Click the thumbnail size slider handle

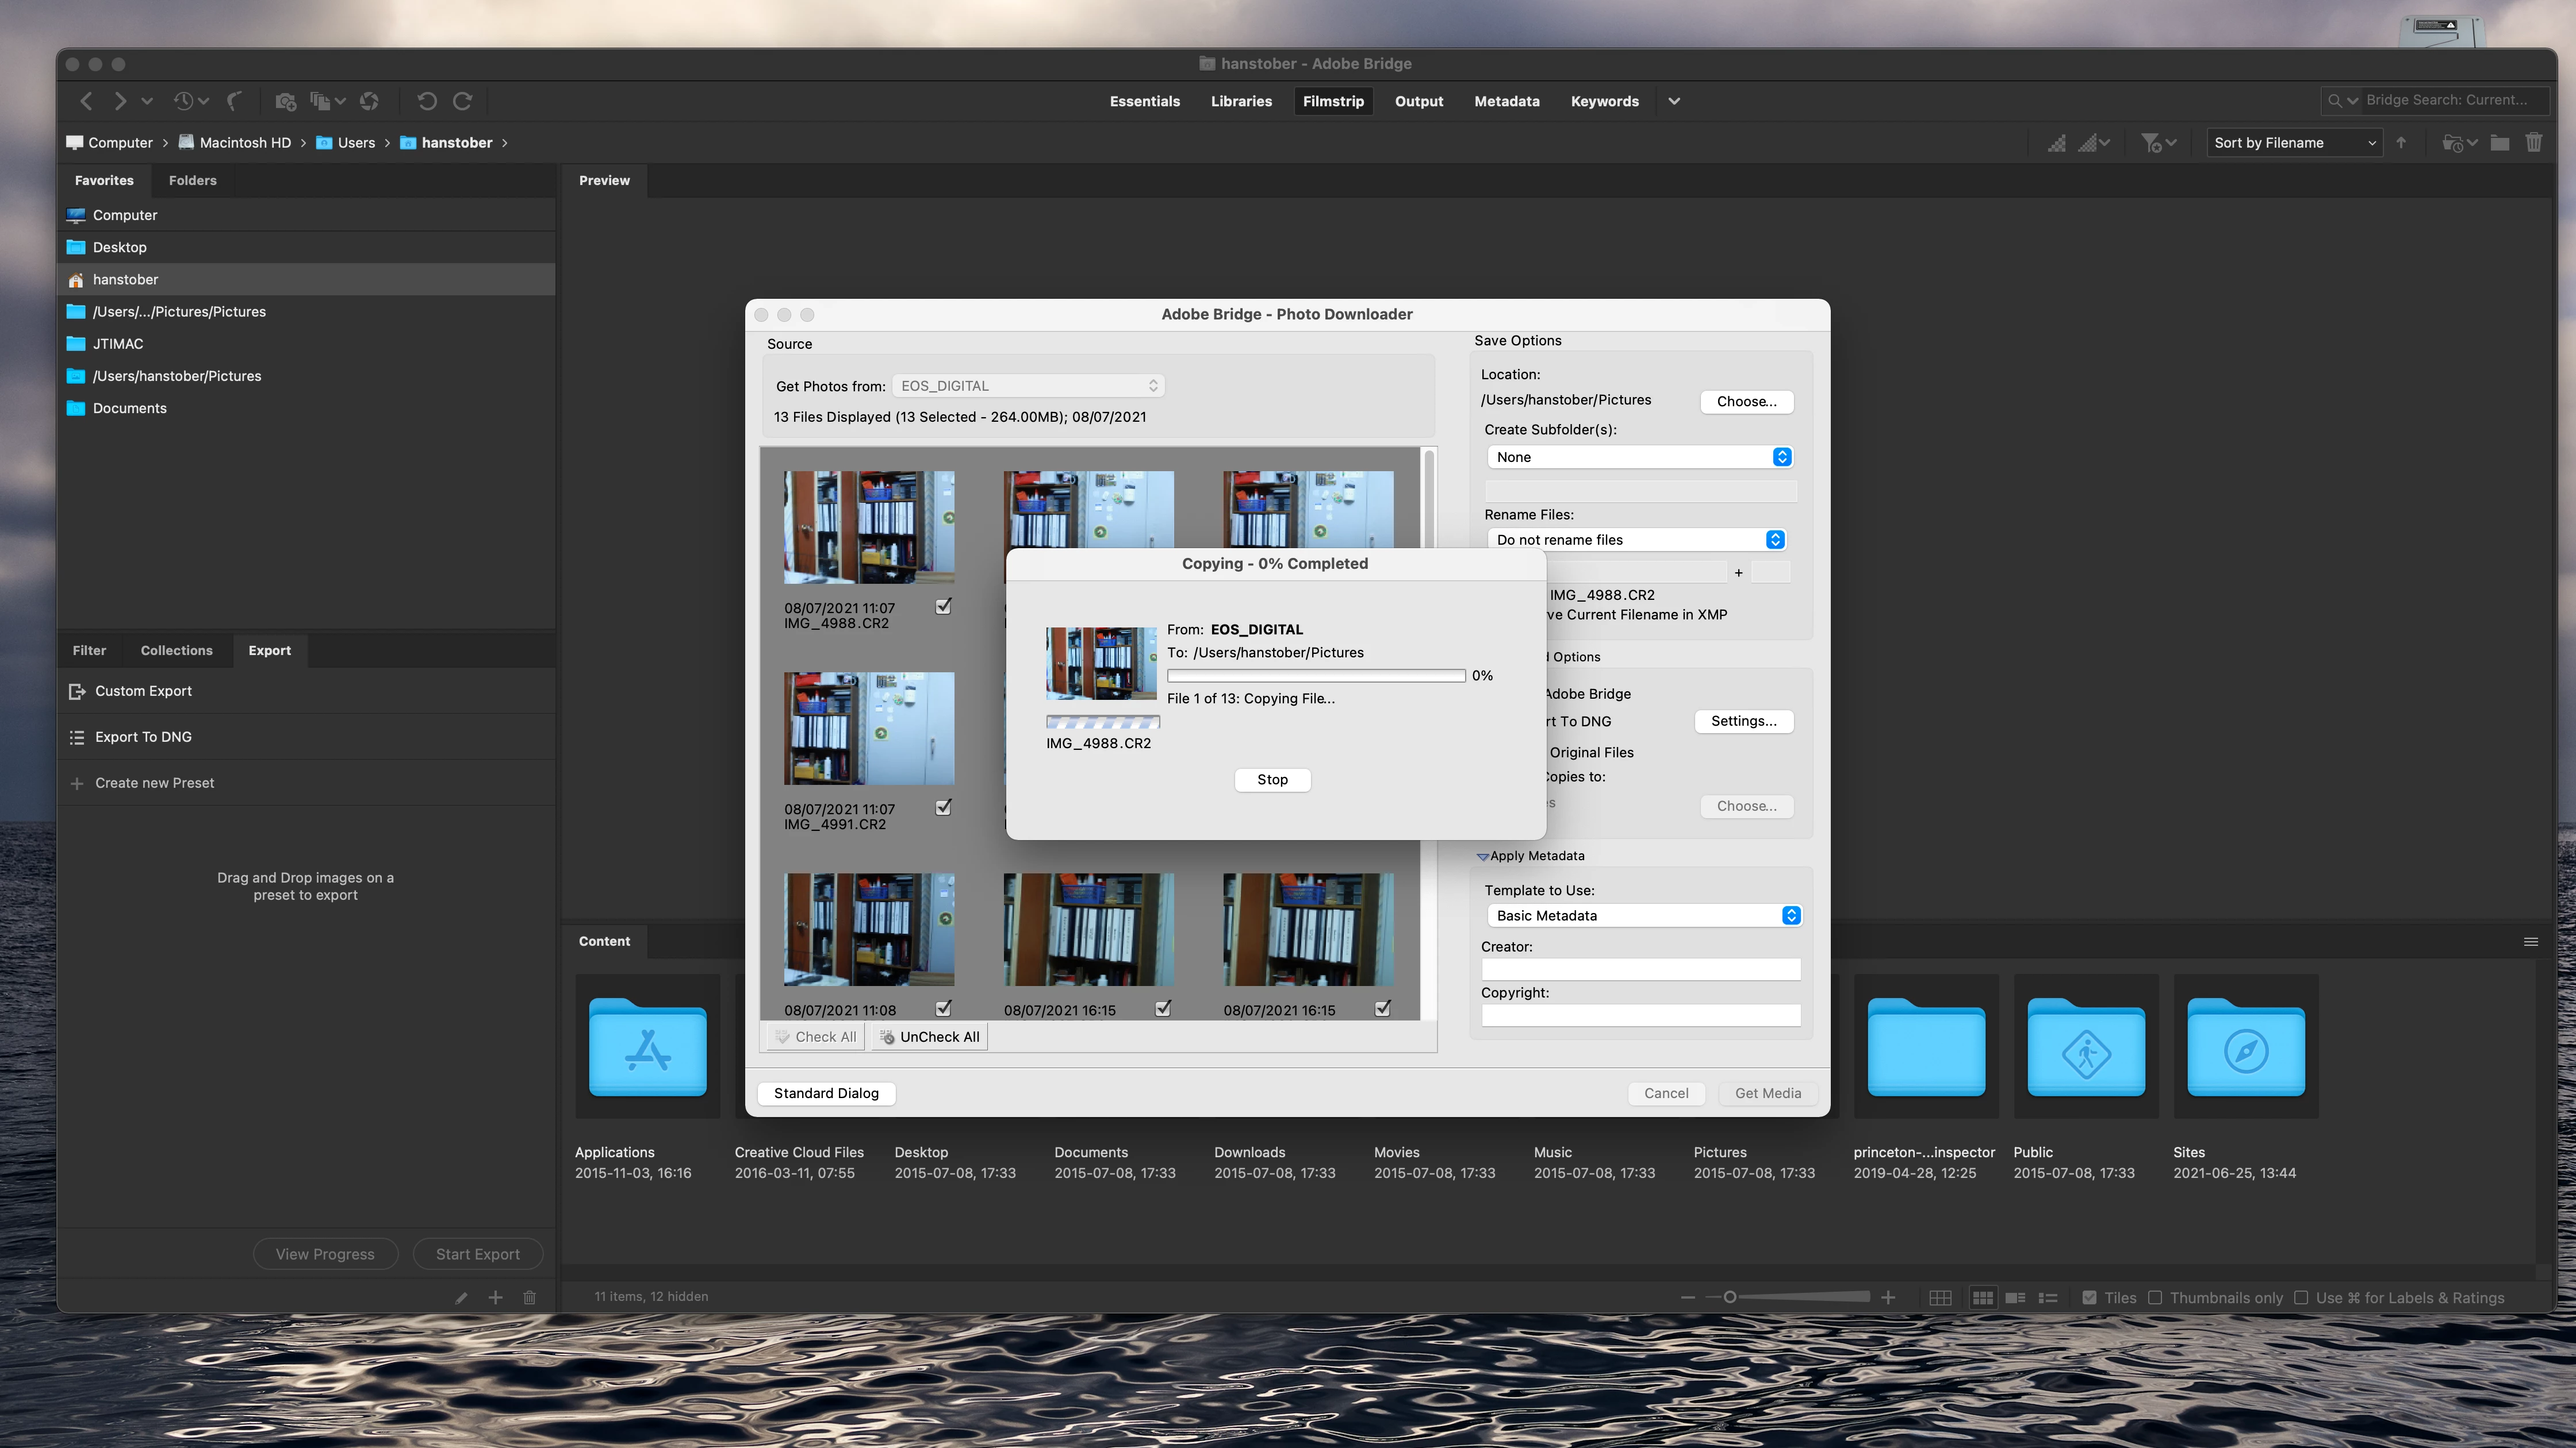click(x=1729, y=1297)
